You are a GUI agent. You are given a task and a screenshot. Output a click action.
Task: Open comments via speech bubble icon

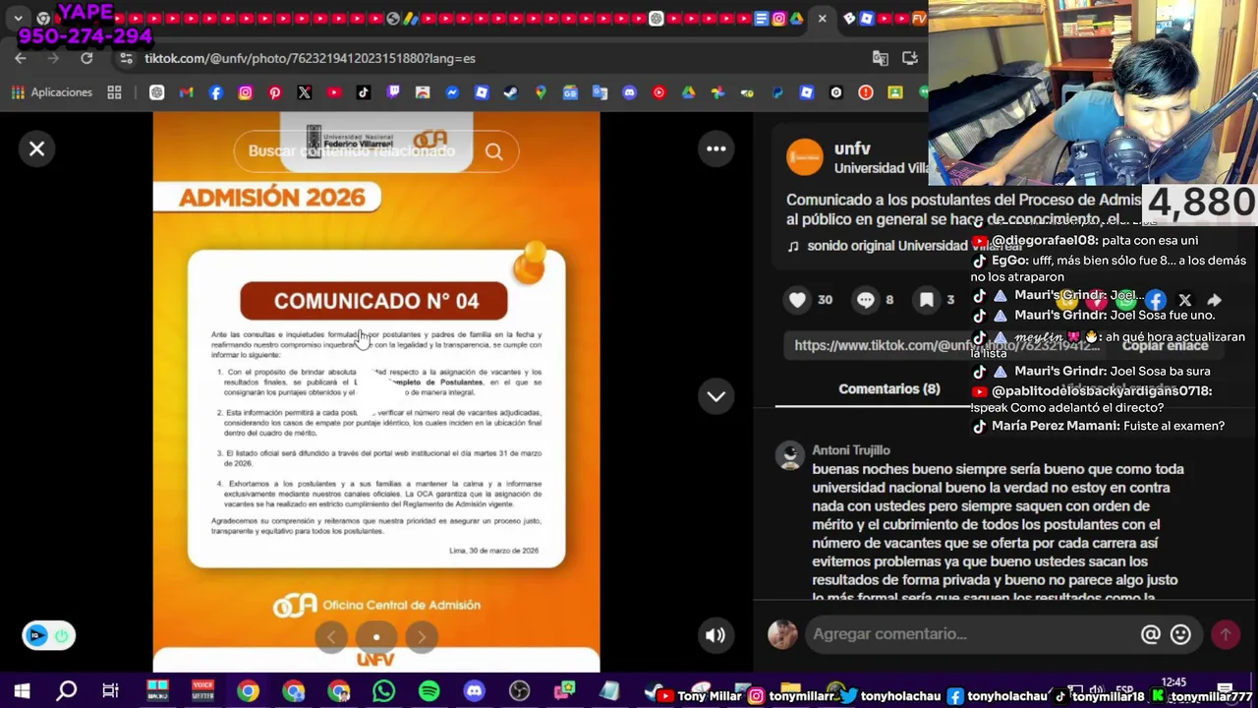866,300
